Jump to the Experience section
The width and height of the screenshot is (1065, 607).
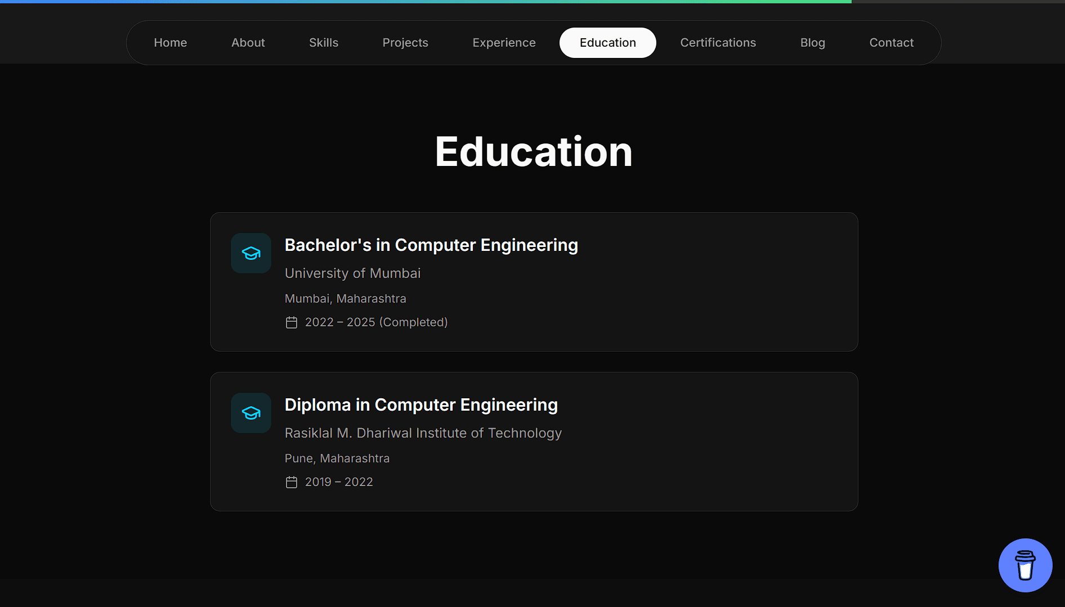(504, 43)
